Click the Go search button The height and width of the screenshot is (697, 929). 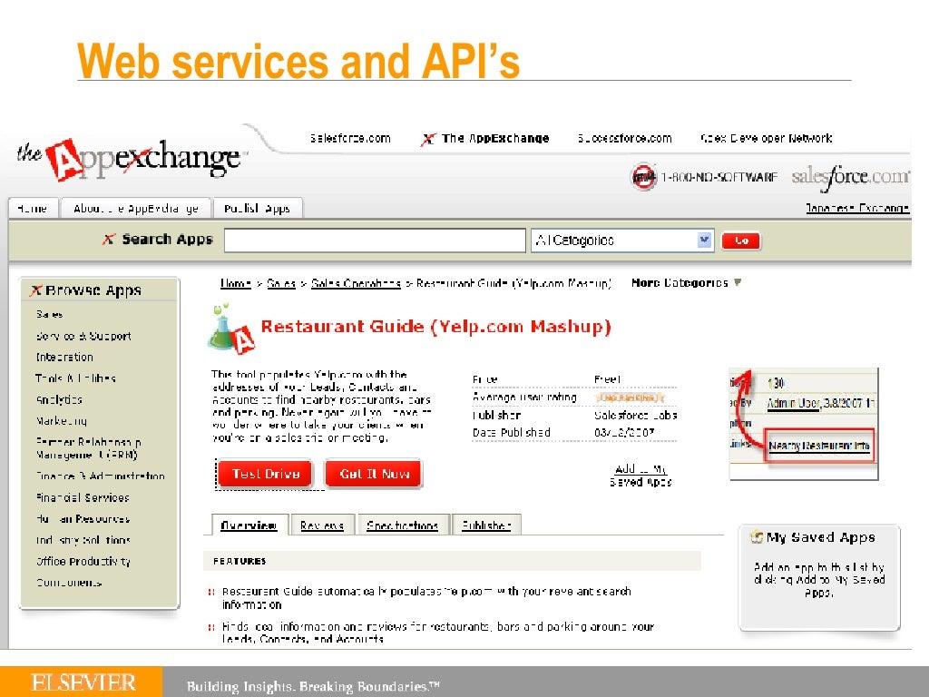(740, 241)
